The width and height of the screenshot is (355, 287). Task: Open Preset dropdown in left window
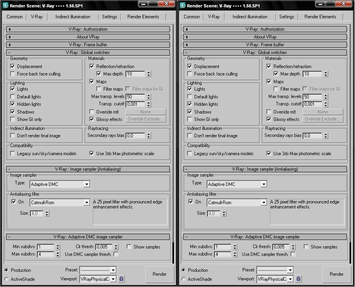pyautogui.click(x=113, y=270)
